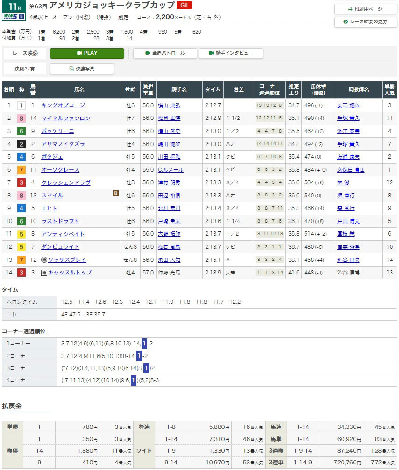Open the 印刷用ページ print page

(365, 9)
